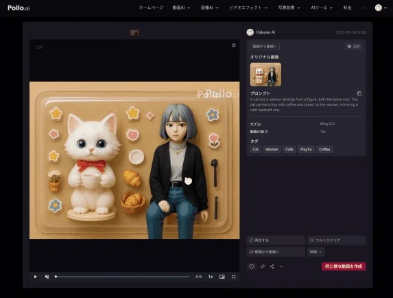Favorite video with star icon

coord(234,45)
